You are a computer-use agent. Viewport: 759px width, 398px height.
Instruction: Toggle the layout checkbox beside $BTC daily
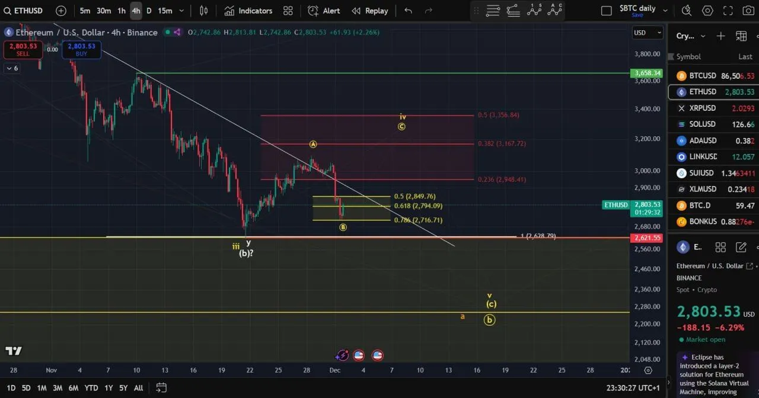point(606,11)
